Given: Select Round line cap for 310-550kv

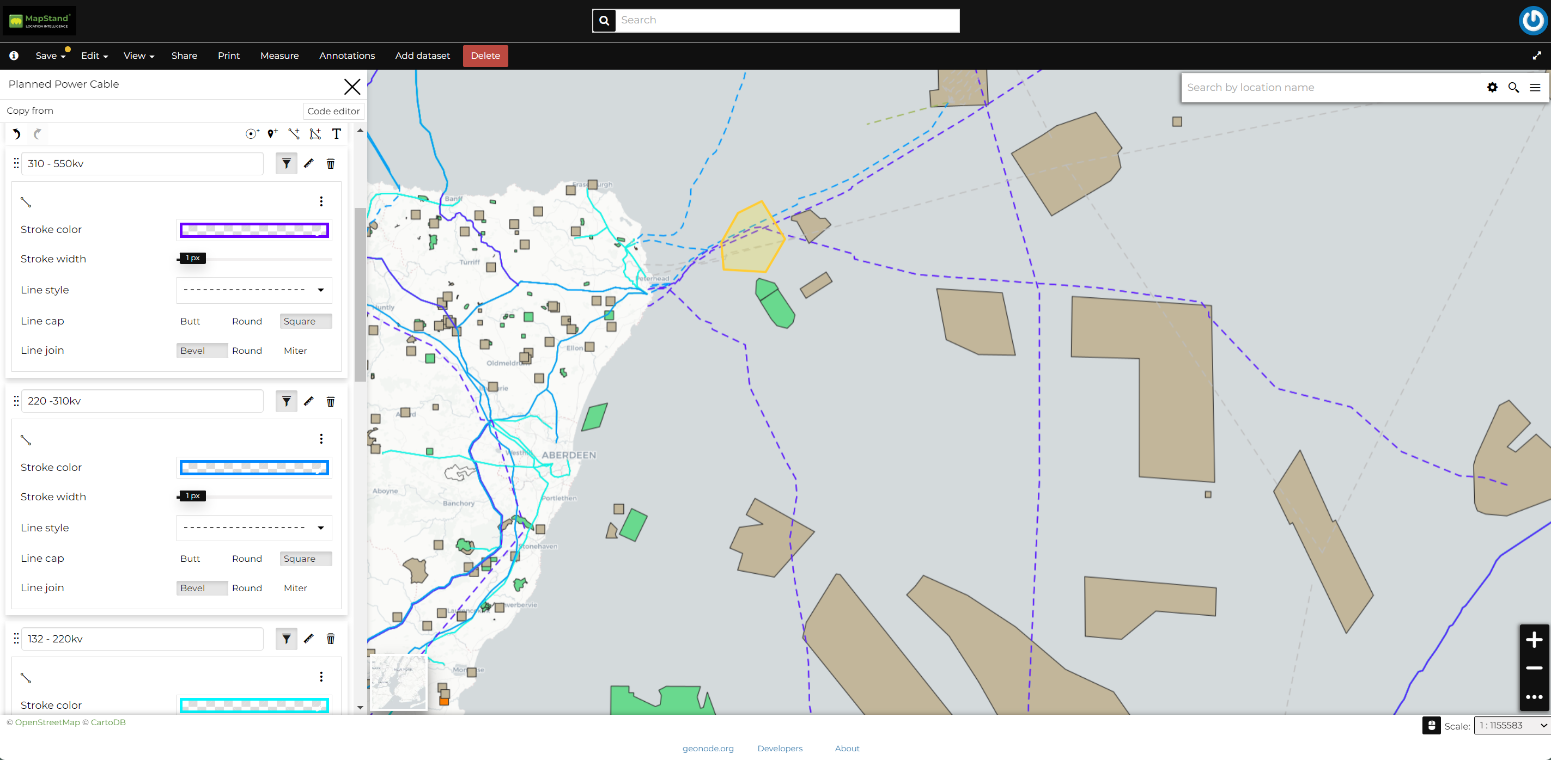Looking at the screenshot, I should coord(246,320).
